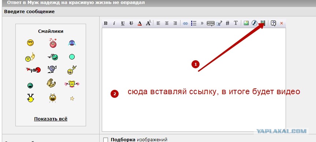This screenshot has width=316, height=142.
Task: Insert the red smiley being shot
Action: pos(33,70)
